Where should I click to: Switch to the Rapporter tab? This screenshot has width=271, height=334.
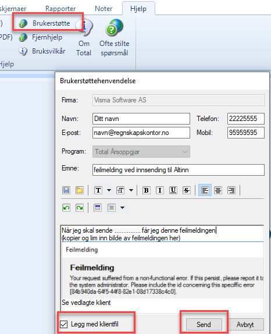tap(60, 9)
